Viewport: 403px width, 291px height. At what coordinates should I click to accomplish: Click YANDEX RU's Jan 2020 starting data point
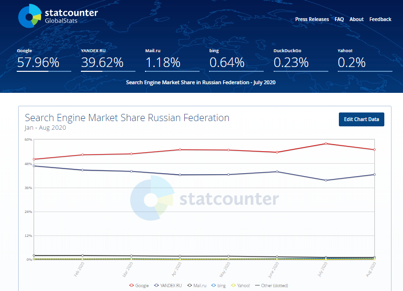(34, 166)
